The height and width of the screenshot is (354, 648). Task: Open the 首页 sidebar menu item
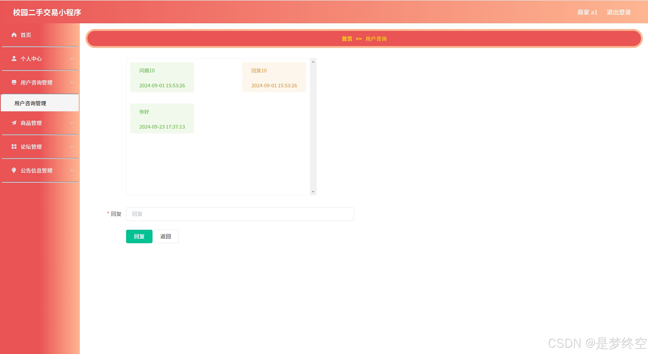(26, 35)
